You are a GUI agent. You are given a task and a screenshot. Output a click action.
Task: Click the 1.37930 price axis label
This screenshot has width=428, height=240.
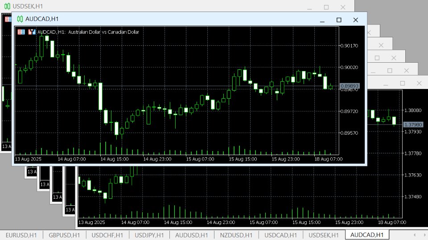click(413, 132)
